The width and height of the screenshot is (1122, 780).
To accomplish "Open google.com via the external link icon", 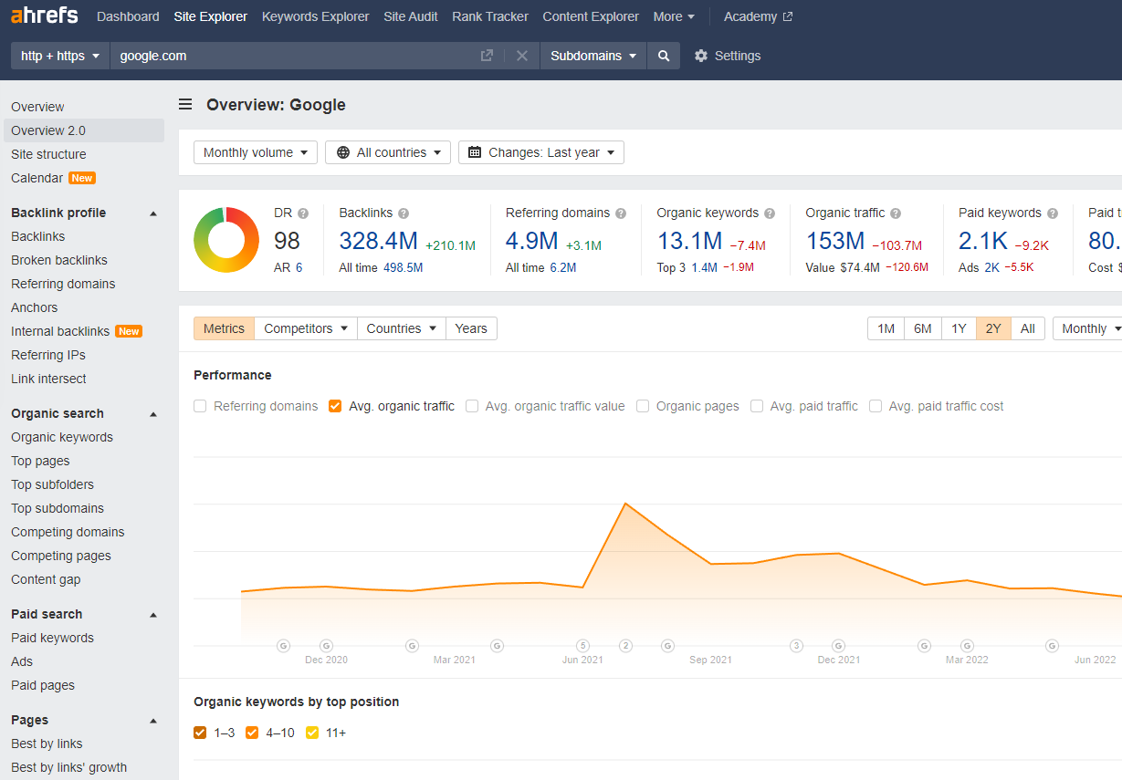I will (487, 56).
